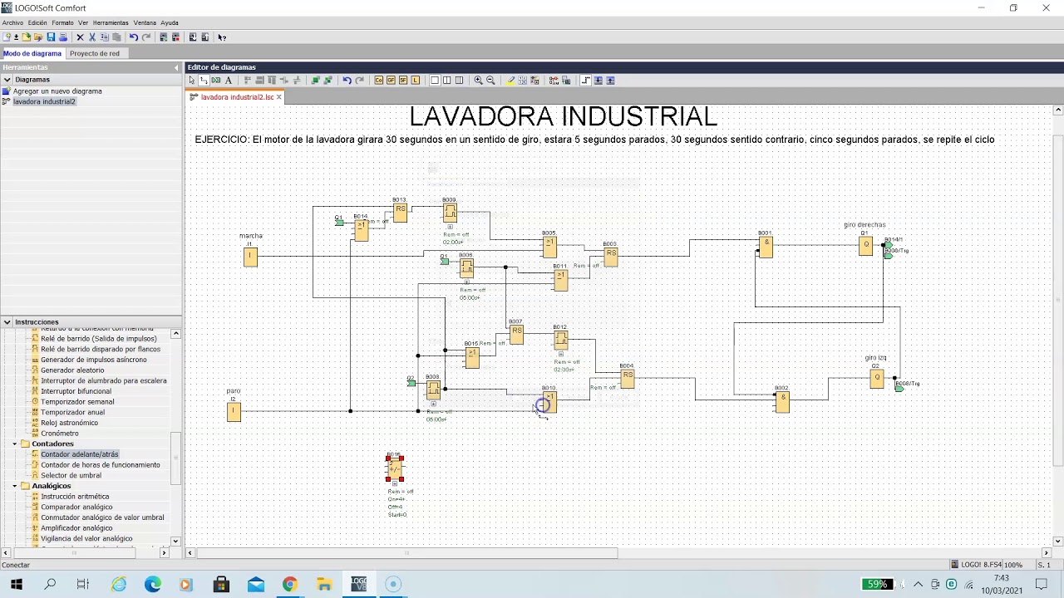Collapse the Contadores folder

[x=15, y=444]
